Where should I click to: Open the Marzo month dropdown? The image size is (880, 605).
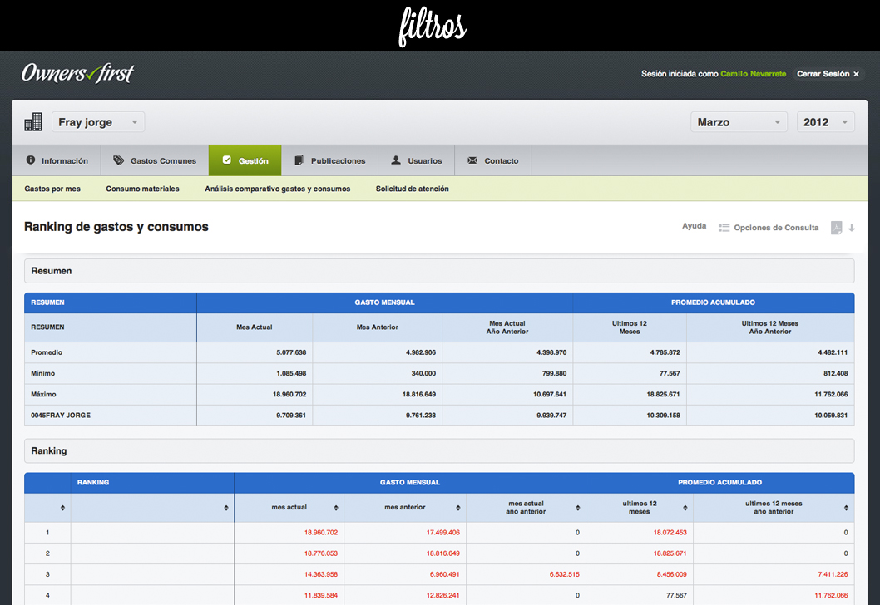pos(739,121)
